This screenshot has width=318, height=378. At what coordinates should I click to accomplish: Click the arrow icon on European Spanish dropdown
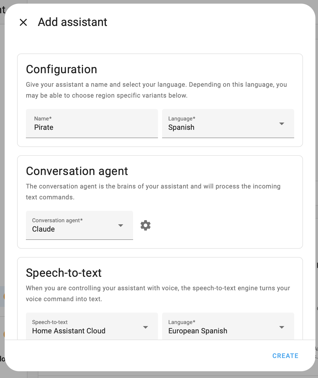282,327
